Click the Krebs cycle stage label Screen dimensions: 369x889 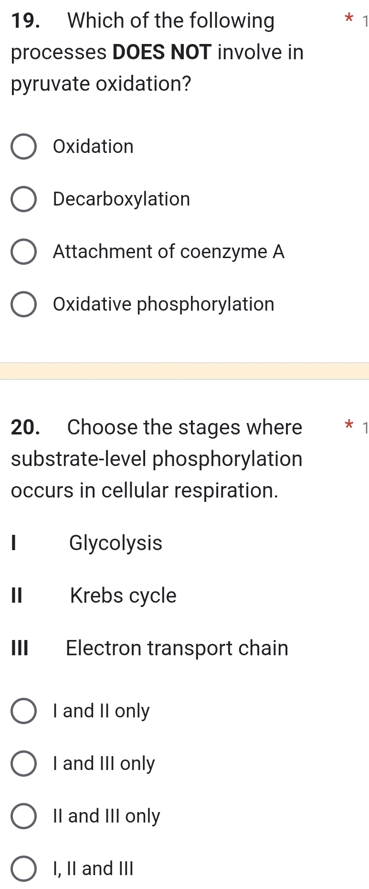pos(122,596)
